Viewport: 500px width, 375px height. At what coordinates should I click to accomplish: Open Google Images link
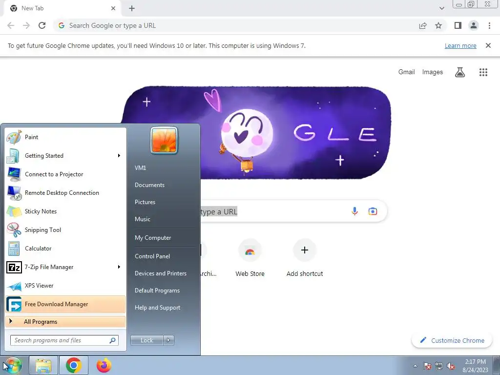coord(433,72)
